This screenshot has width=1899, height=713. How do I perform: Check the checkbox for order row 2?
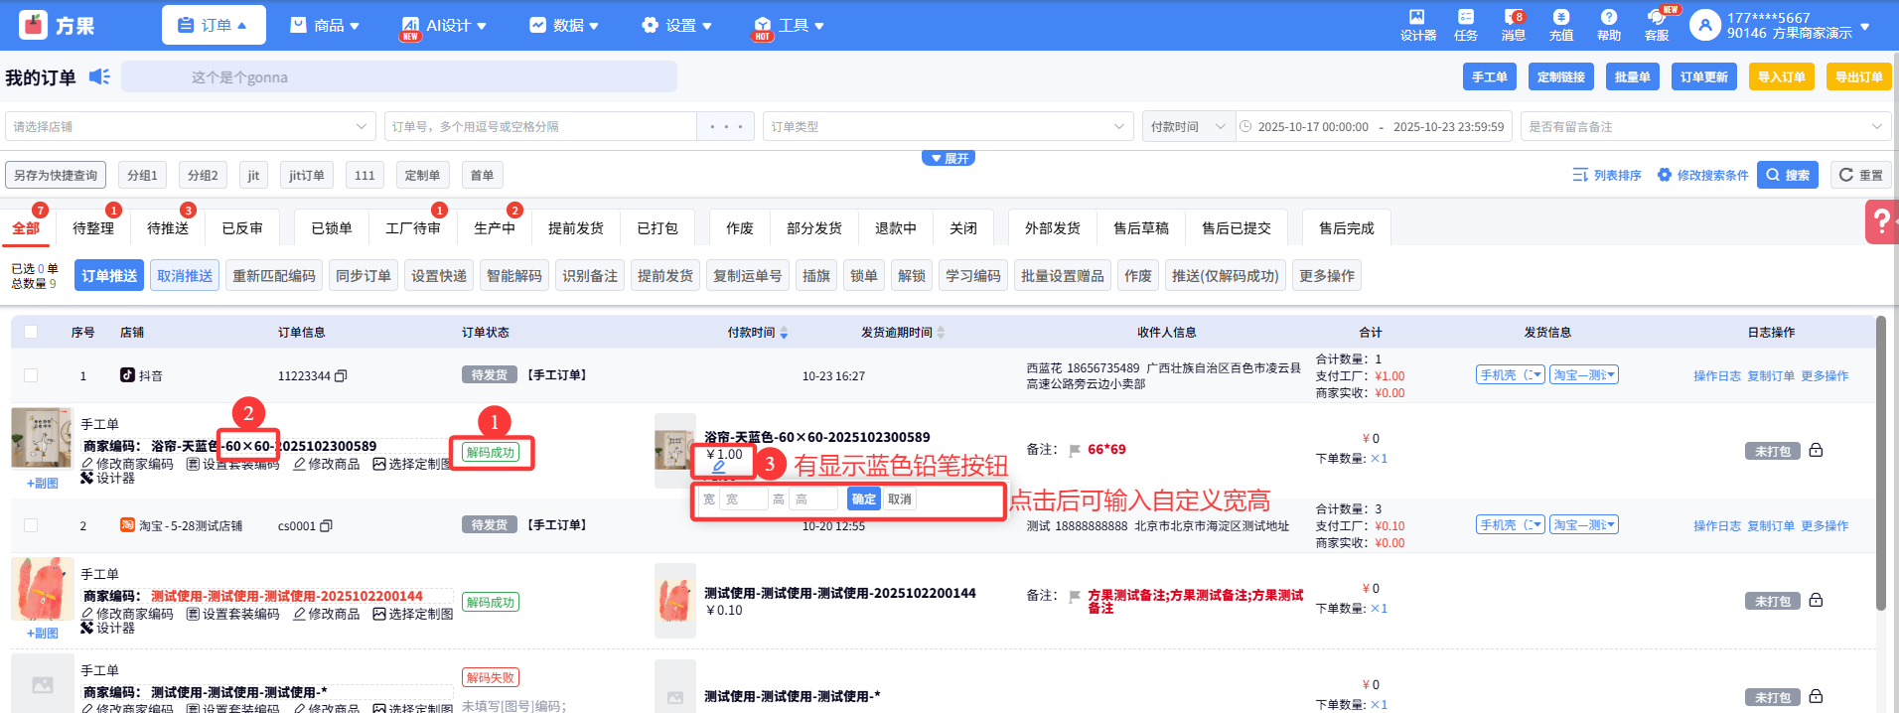click(x=31, y=525)
